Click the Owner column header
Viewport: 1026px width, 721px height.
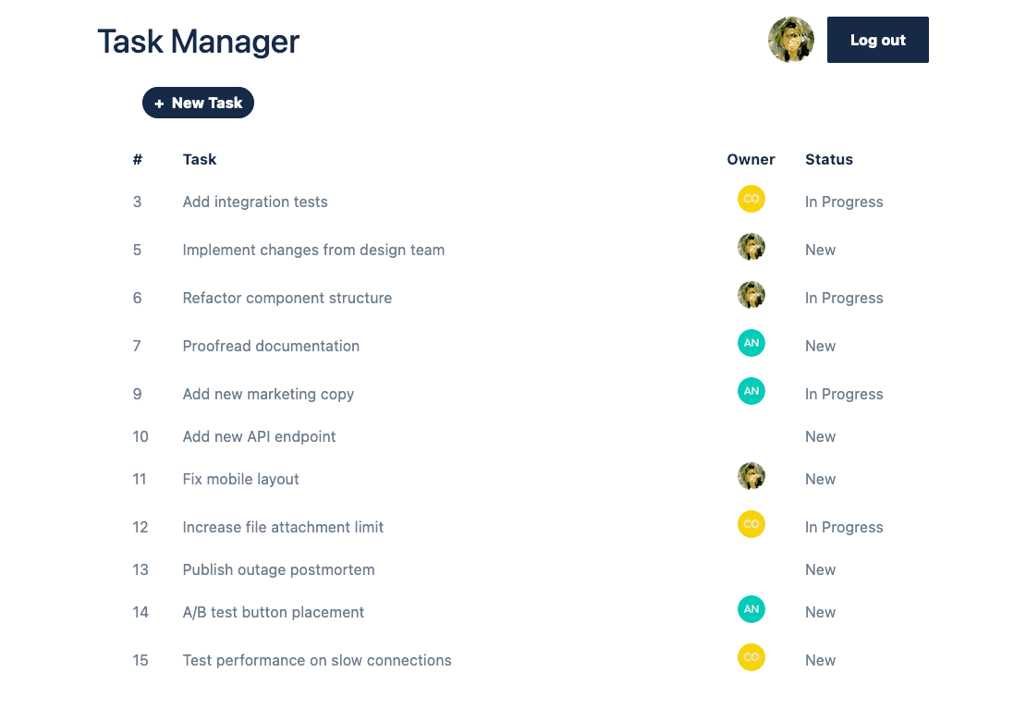click(x=751, y=159)
